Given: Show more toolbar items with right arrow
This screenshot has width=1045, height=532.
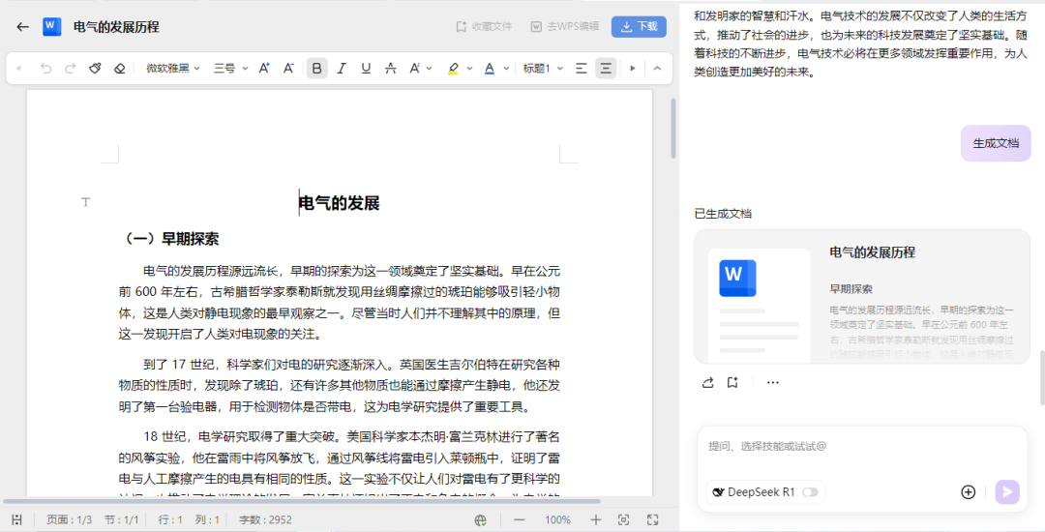Looking at the screenshot, I should (633, 68).
